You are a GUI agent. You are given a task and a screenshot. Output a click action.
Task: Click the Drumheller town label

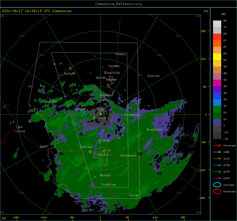(154, 130)
